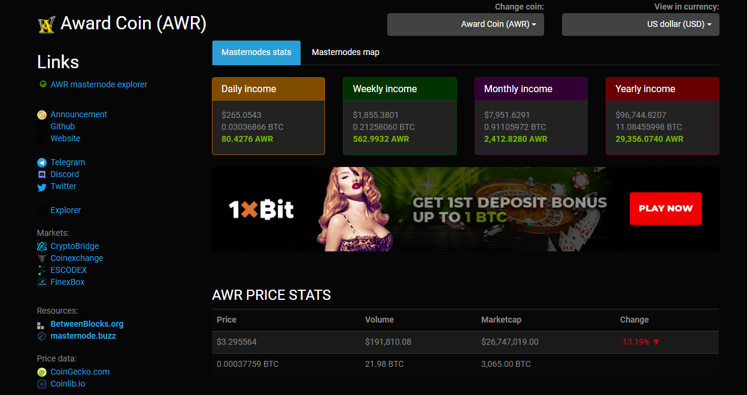Click the PLAY NOW button in banner
Screen dimensions: 747x395
(x=666, y=208)
